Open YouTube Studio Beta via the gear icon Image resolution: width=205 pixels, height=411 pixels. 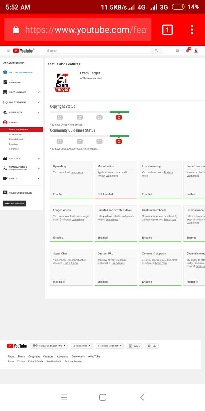tap(5, 72)
